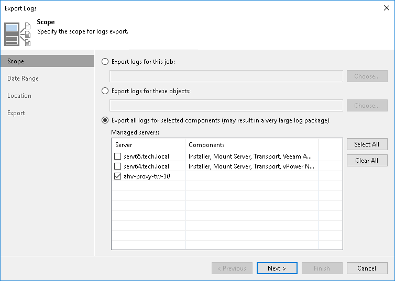Screen dimensions: 395x281
Task: Click the Export Logs wizard server icon
Action: (17, 34)
